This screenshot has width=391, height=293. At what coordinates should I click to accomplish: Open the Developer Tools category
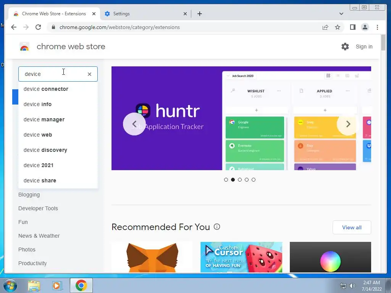pyautogui.click(x=38, y=208)
